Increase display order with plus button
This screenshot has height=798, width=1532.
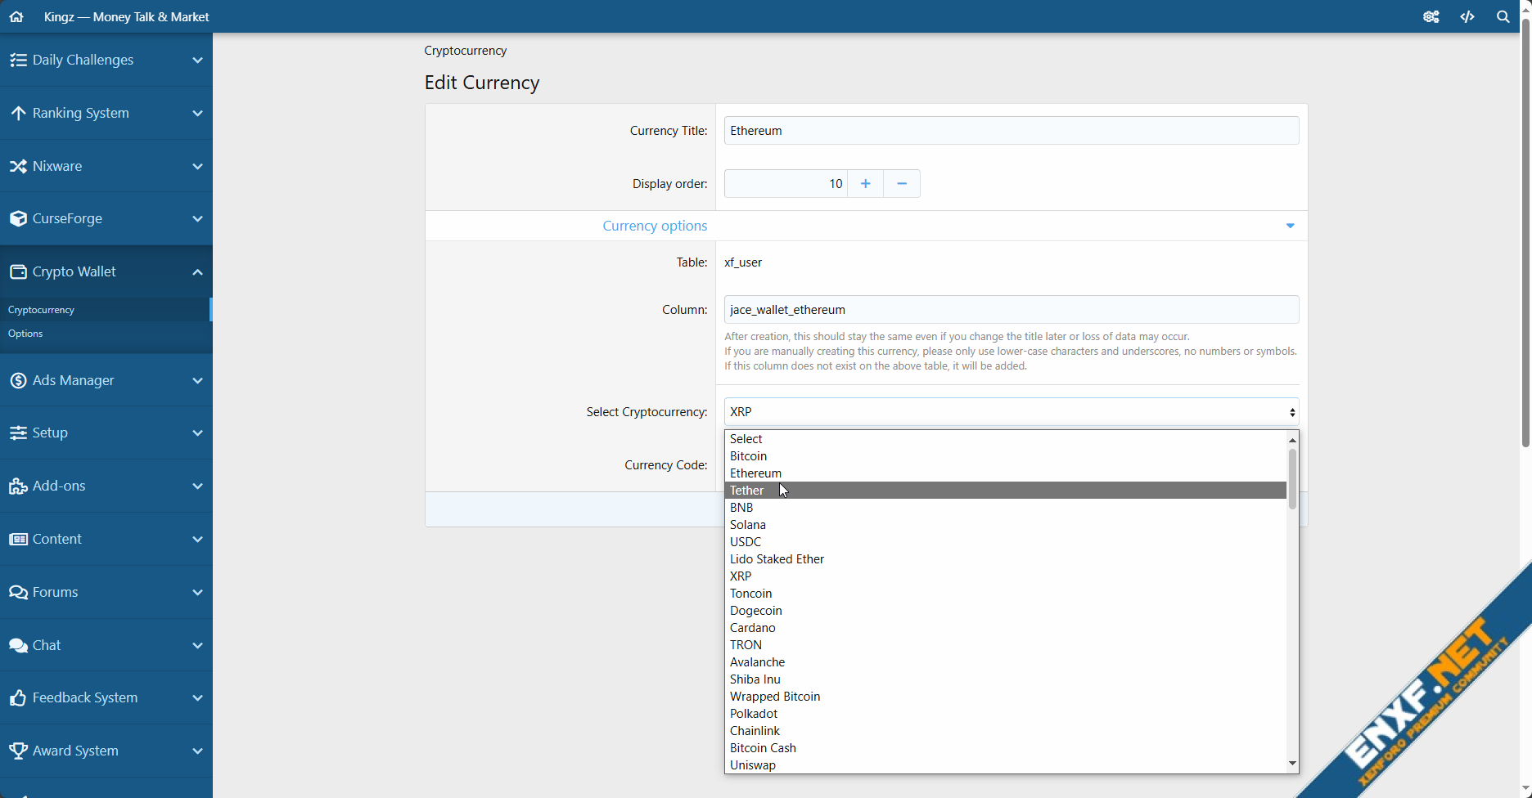tap(865, 184)
